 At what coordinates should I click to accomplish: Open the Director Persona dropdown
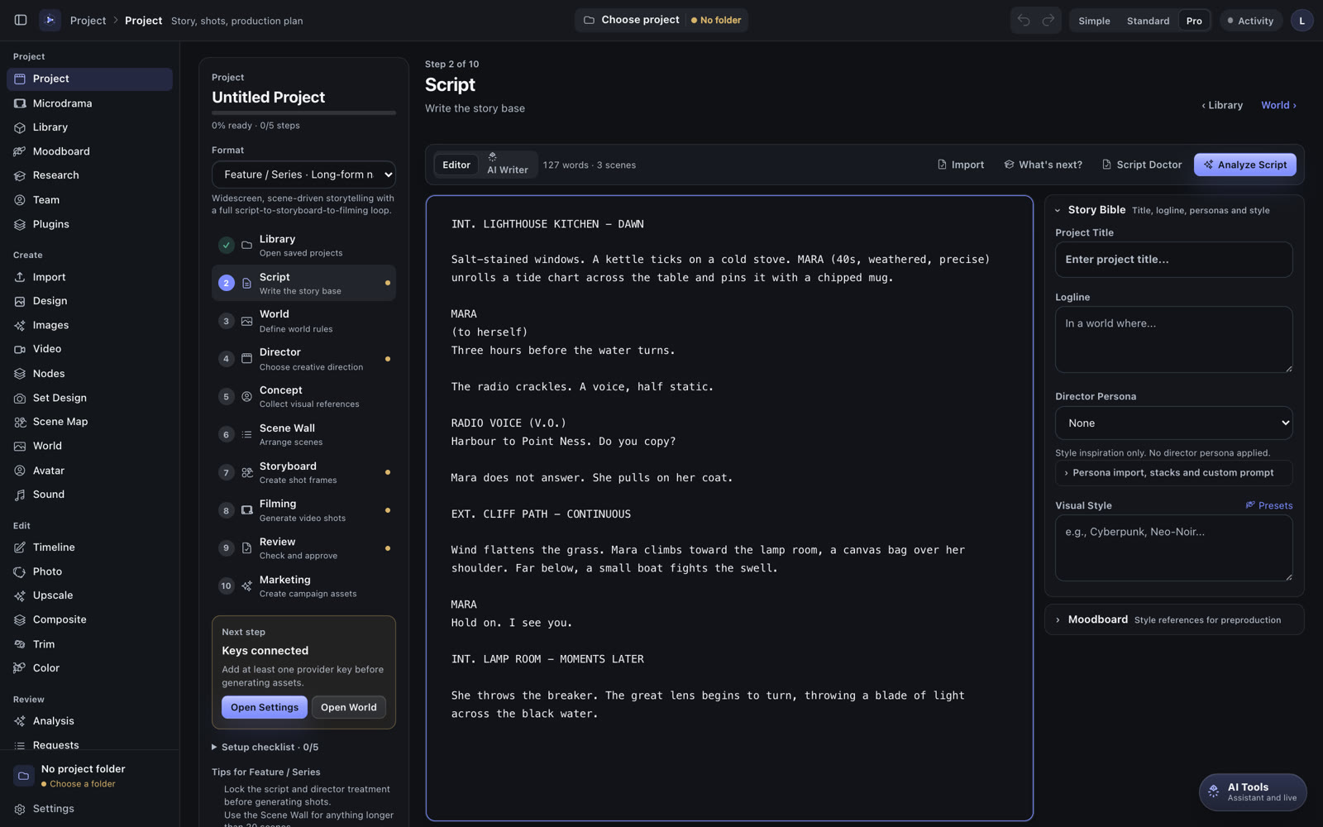[1173, 423]
